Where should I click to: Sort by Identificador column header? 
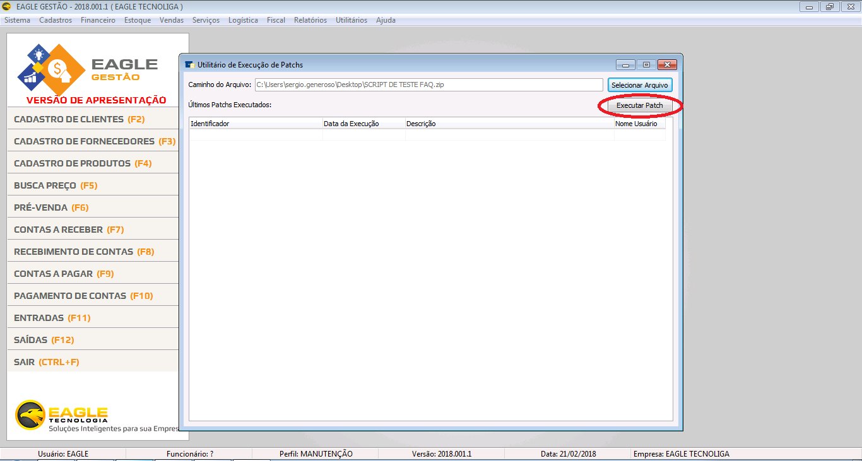[256, 124]
